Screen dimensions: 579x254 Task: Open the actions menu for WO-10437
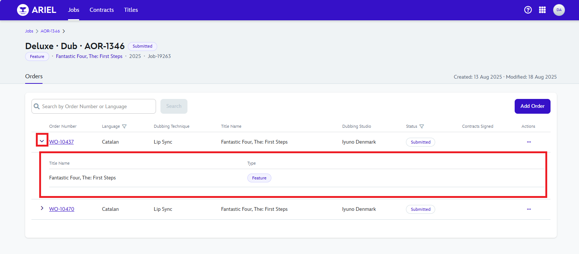pos(529,142)
